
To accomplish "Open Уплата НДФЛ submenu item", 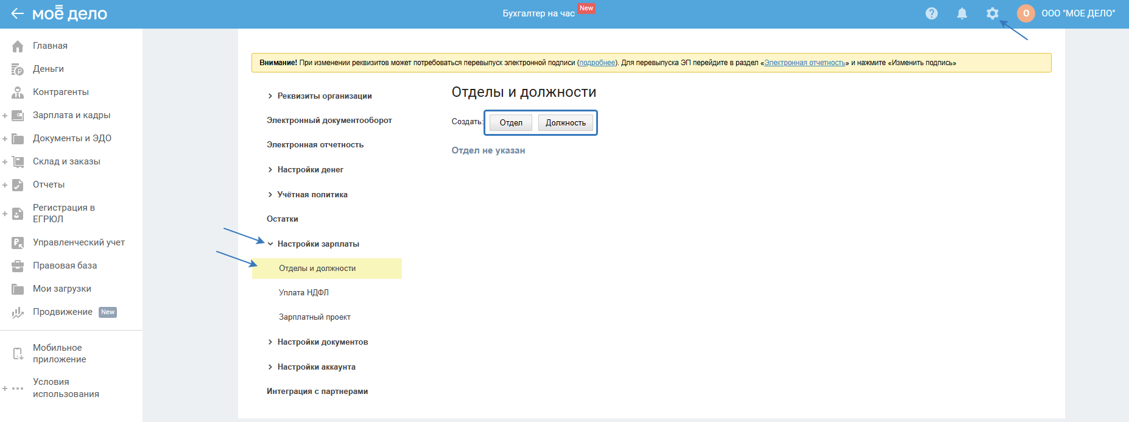I will [304, 293].
